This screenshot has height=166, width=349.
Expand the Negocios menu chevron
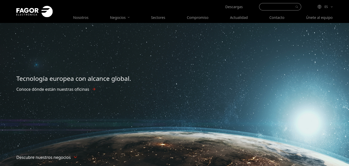[129, 17]
